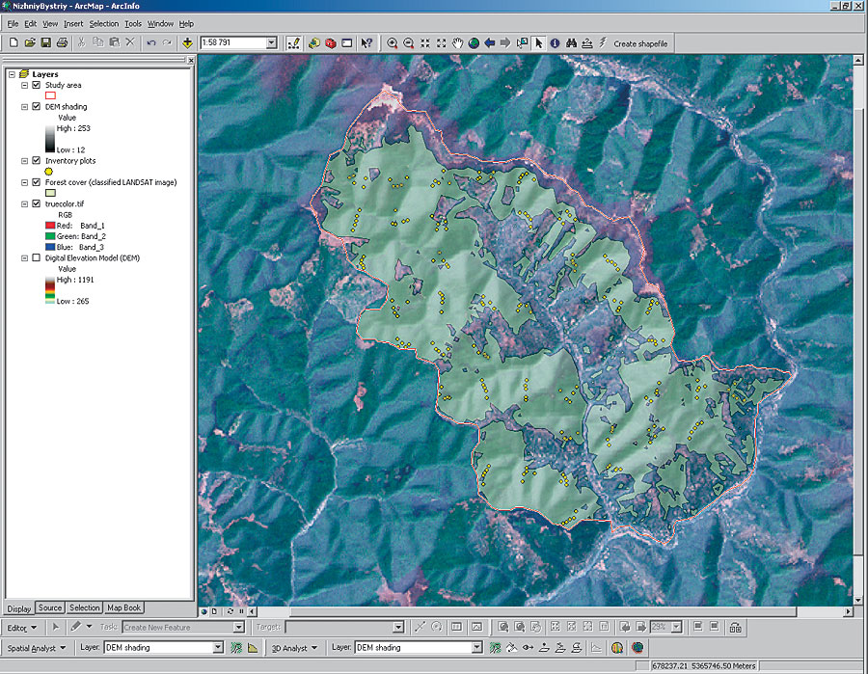Zoom to Full Extent globe icon
Viewport: 868px width, 674px height.
pos(474,43)
